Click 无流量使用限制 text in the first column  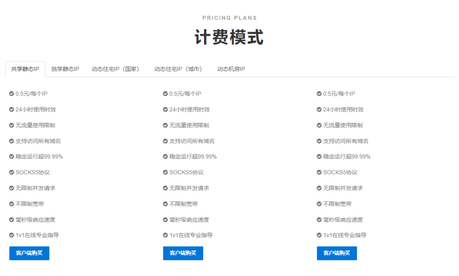[35, 125]
